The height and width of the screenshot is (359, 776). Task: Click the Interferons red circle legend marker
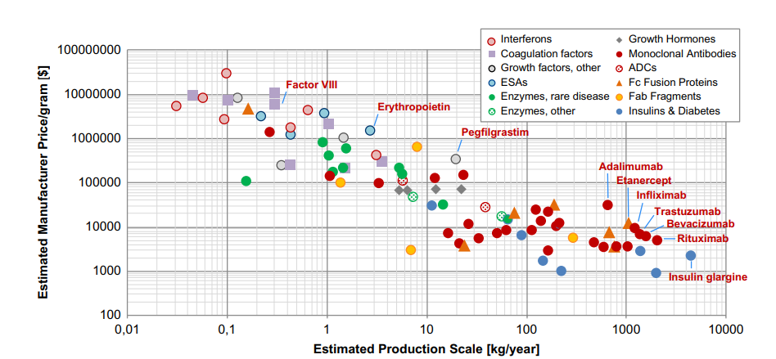click(x=491, y=40)
